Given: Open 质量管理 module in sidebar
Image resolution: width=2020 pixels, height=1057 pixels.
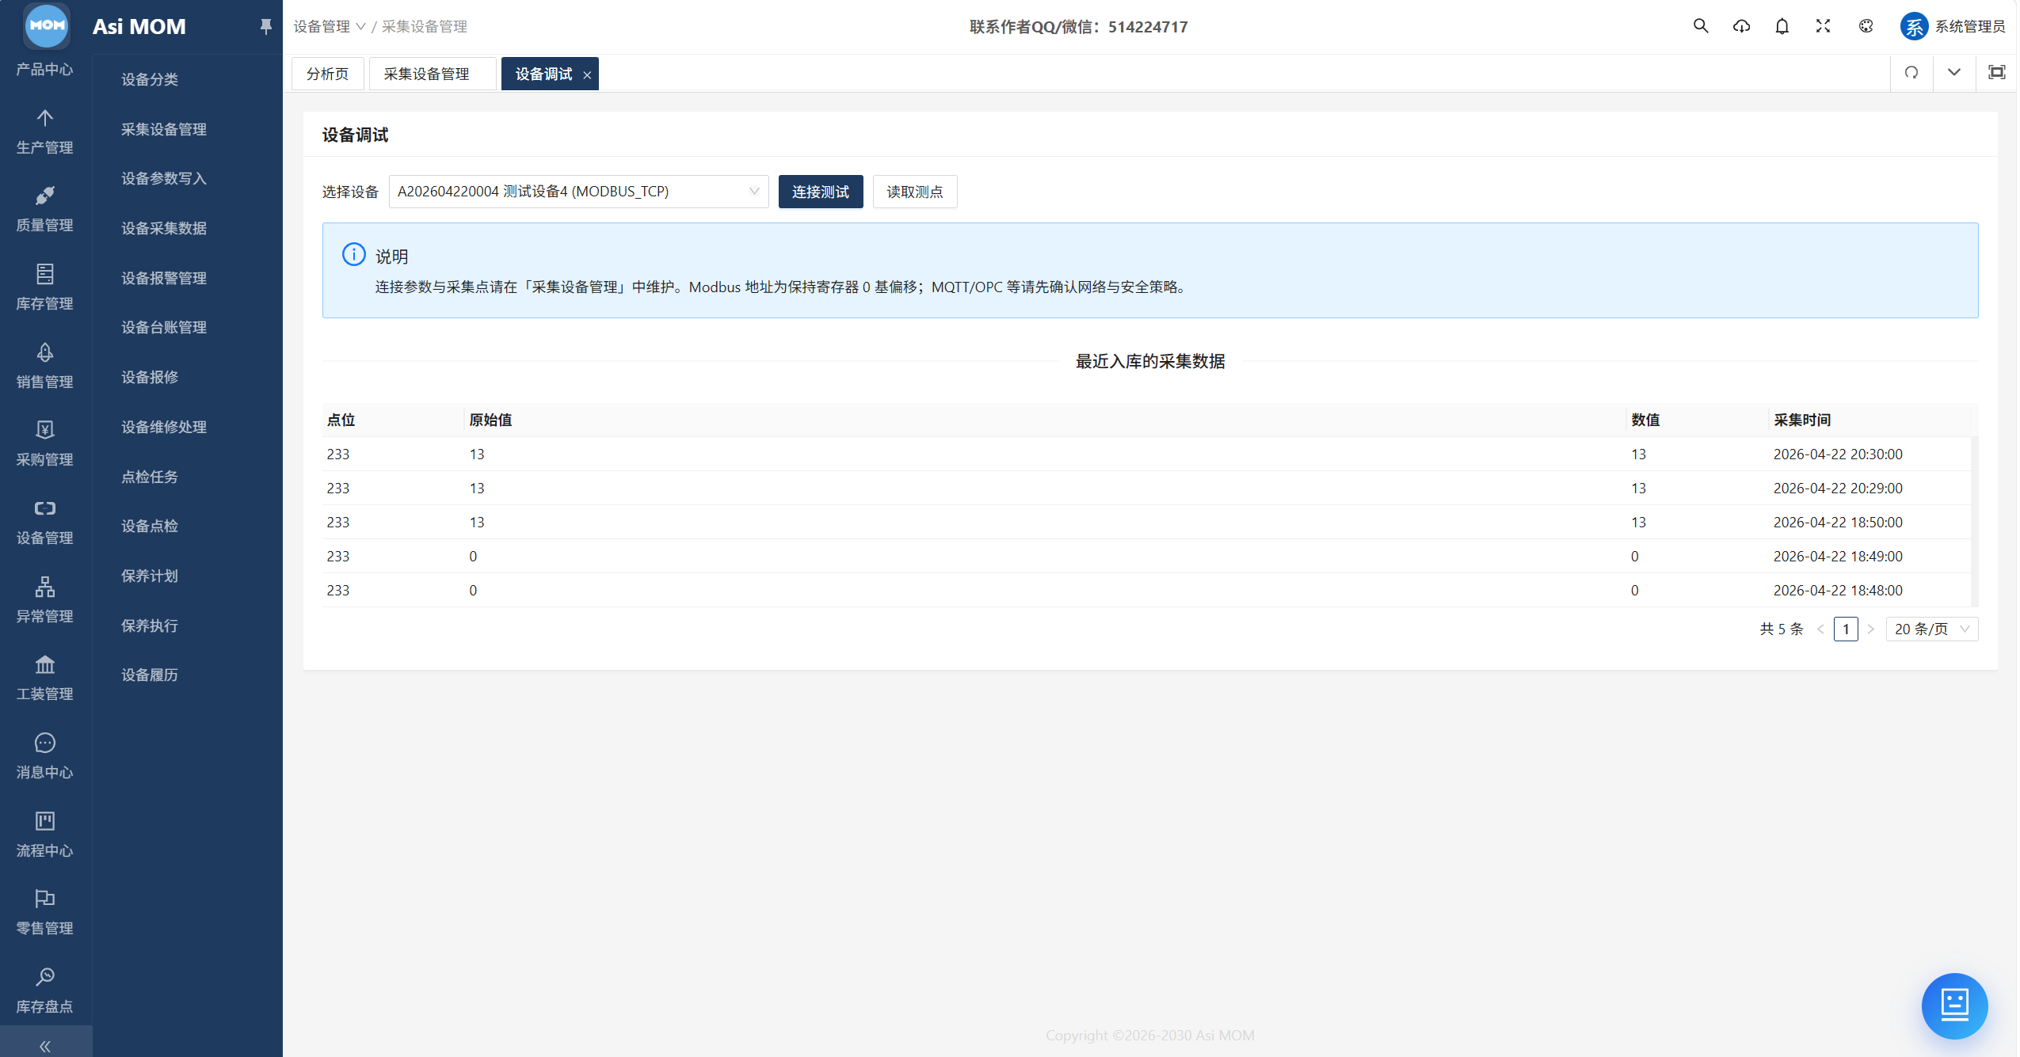Looking at the screenshot, I should click(x=45, y=210).
